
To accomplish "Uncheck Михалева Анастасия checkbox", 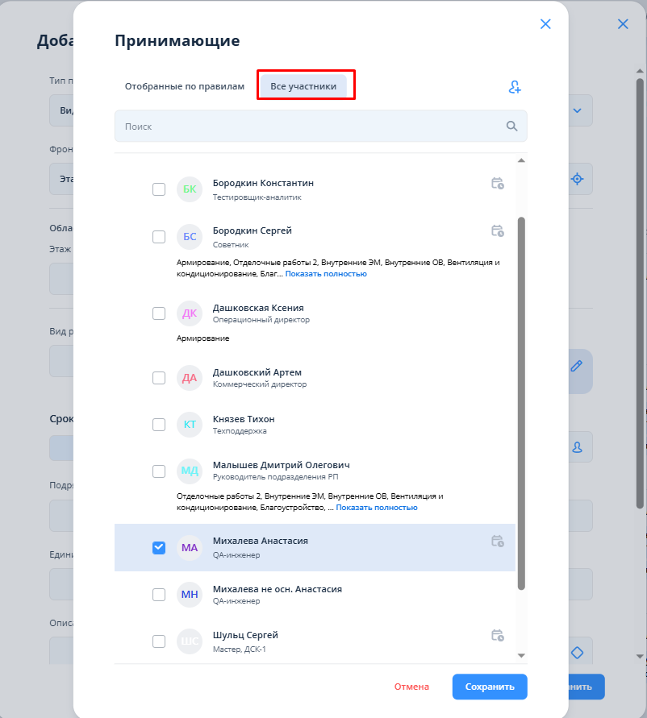I will pyautogui.click(x=159, y=547).
